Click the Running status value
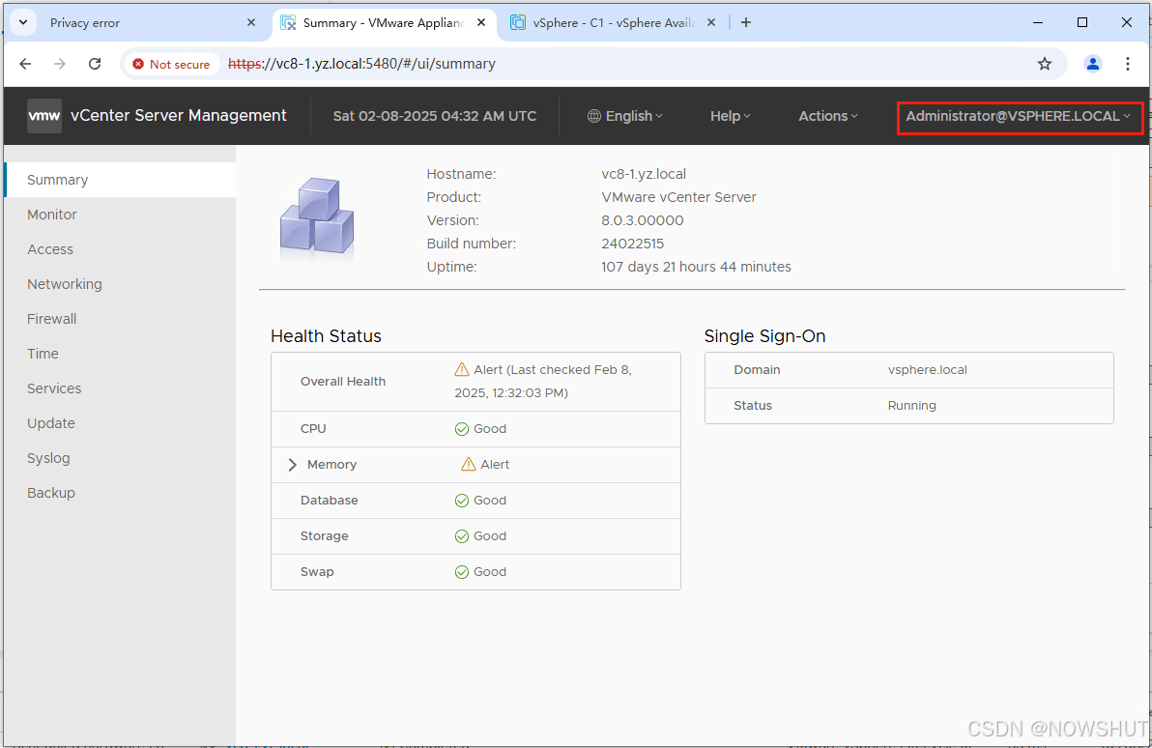 pyautogui.click(x=911, y=406)
